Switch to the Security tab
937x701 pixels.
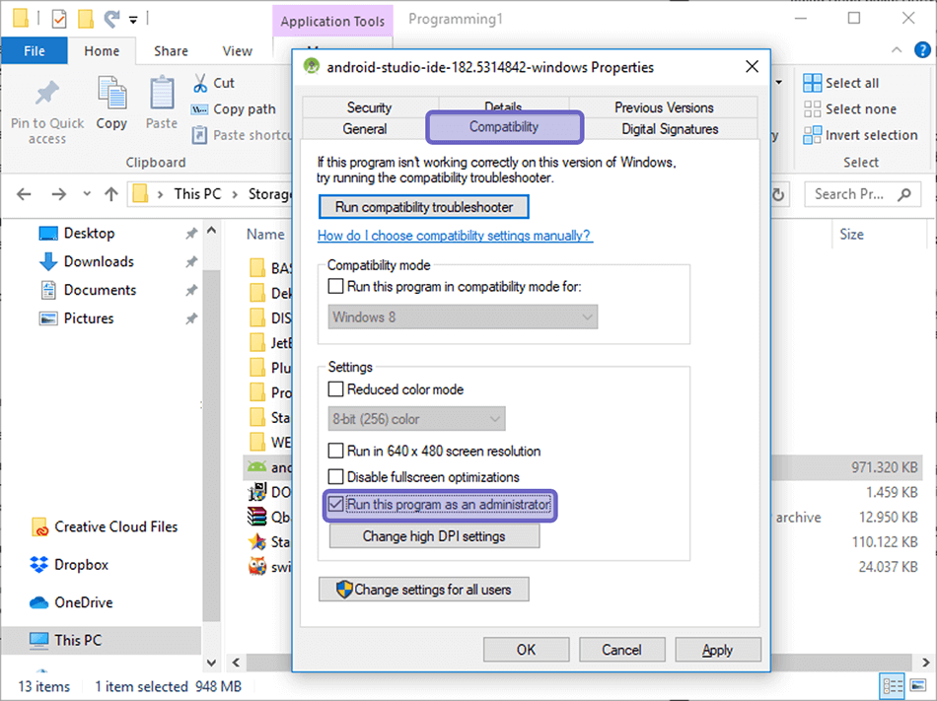(x=369, y=107)
